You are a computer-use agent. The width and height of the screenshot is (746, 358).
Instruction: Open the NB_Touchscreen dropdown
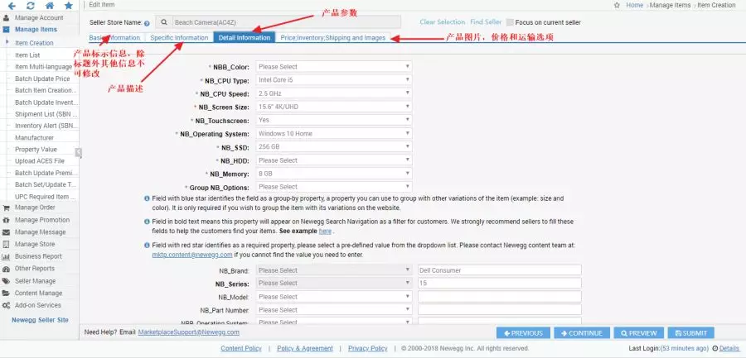333,120
